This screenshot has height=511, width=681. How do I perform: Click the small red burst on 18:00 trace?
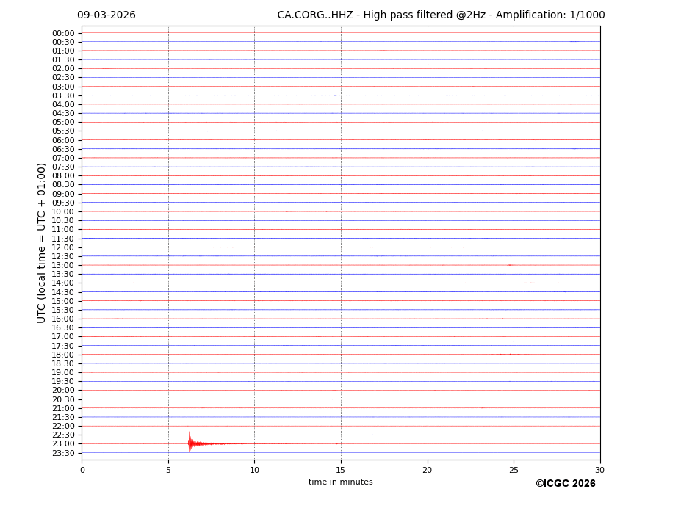510,354
